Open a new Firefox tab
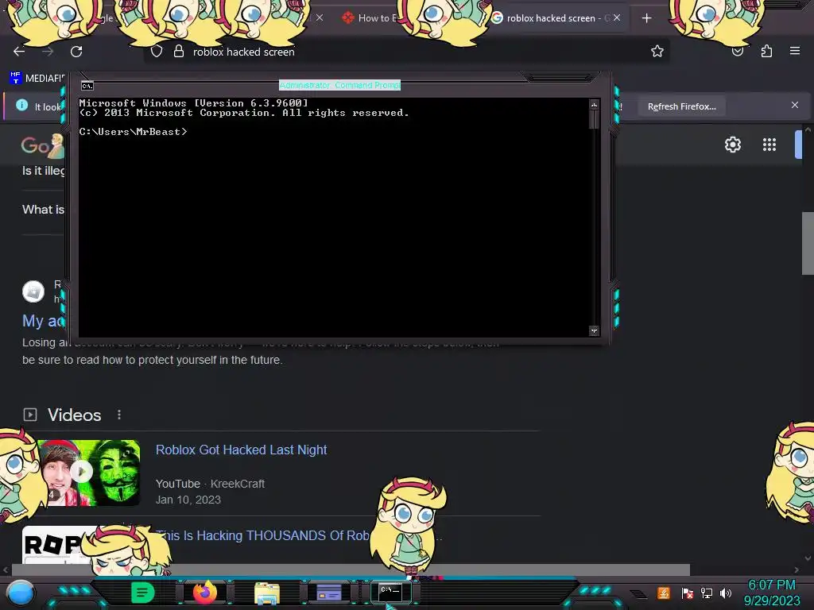Viewport: 814px width, 610px height. tap(646, 18)
